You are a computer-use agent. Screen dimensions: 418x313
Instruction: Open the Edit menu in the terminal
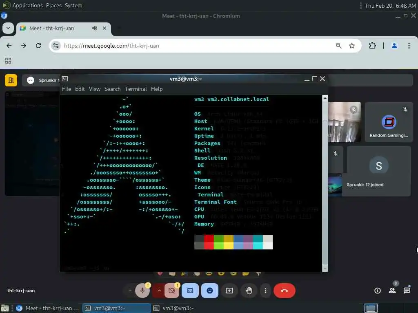80,89
